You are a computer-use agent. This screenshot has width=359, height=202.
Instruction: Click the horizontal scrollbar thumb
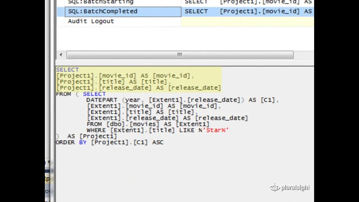pos(180,55)
